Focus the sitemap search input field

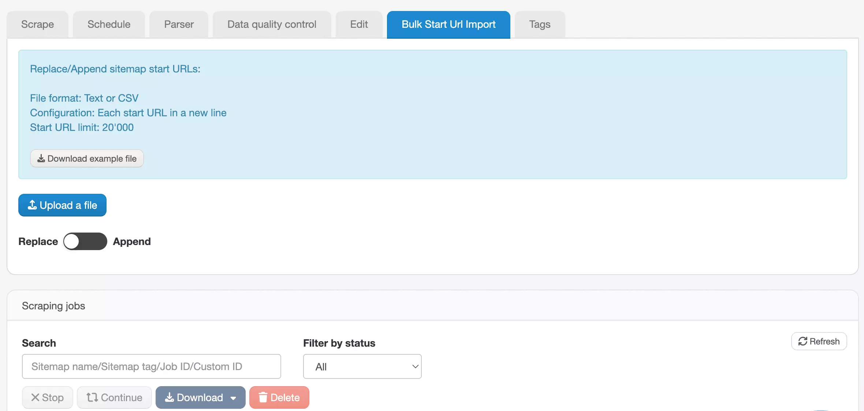pos(152,366)
